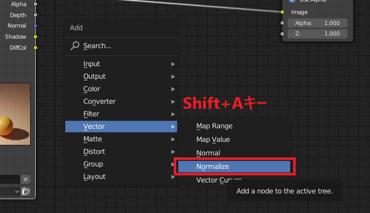Click the Alpha output socket
This screenshot has width=370, height=213.
pyautogui.click(x=36, y=4)
